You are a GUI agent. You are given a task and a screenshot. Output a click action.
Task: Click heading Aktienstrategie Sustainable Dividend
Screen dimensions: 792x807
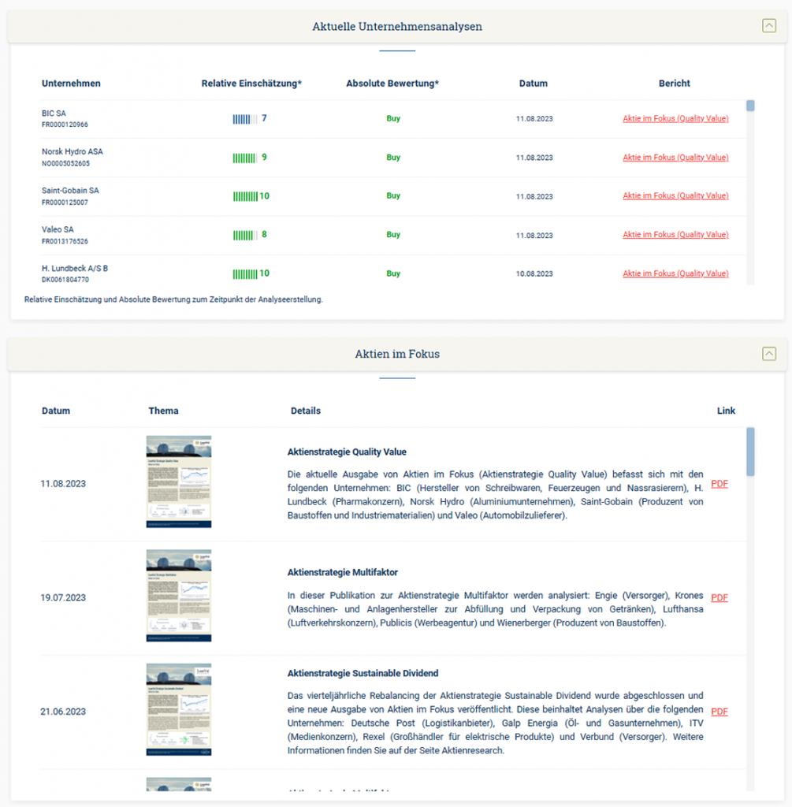(x=363, y=673)
